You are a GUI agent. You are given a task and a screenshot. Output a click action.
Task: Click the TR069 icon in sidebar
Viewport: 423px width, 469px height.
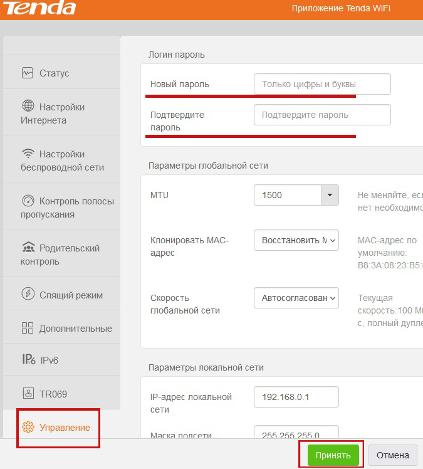coord(28,394)
